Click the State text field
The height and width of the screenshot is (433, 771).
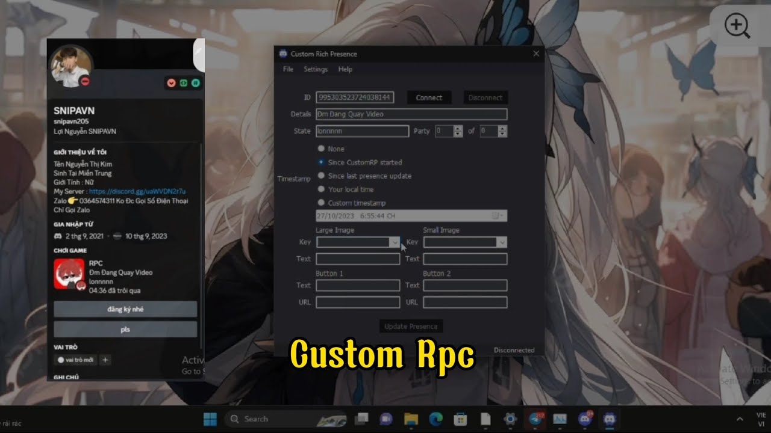(362, 131)
